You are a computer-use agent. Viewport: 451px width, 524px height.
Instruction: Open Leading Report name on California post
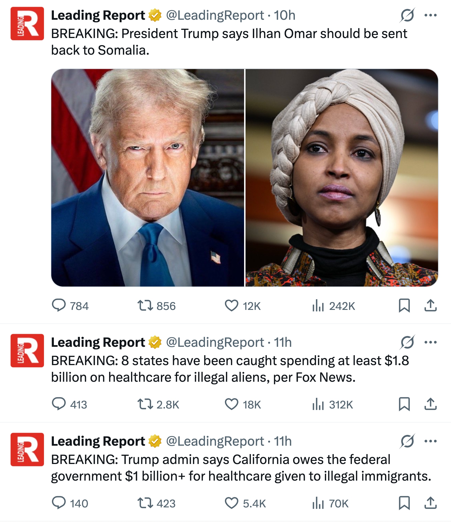click(x=98, y=441)
